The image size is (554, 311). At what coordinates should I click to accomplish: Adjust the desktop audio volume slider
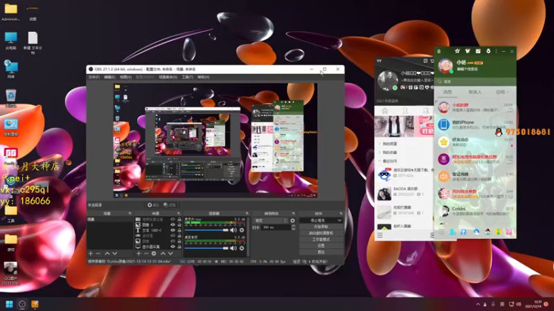[x=206, y=248]
